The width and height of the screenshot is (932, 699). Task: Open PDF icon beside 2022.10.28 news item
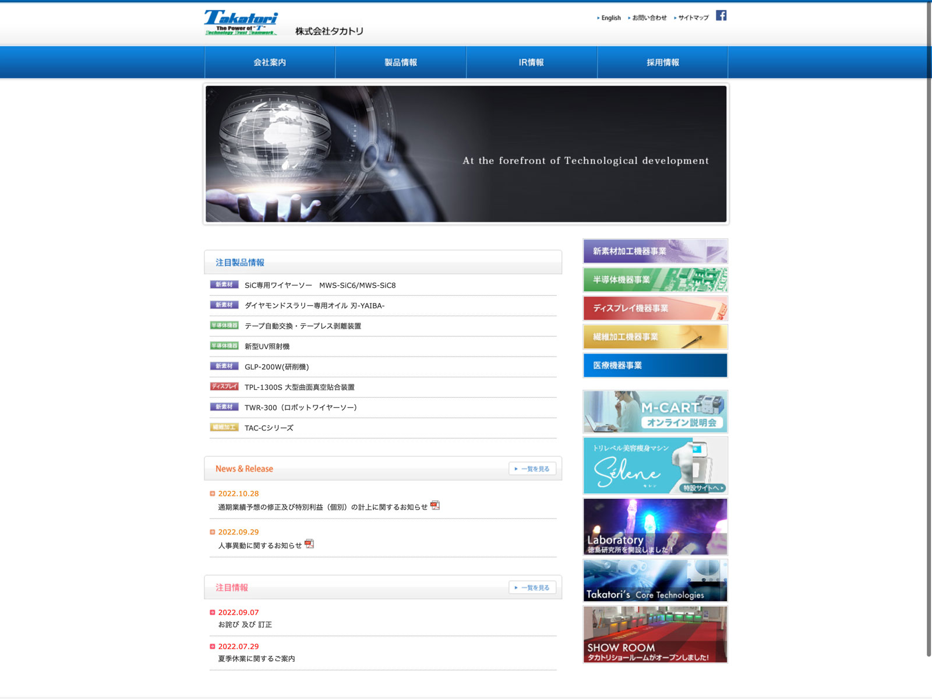tap(435, 506)
